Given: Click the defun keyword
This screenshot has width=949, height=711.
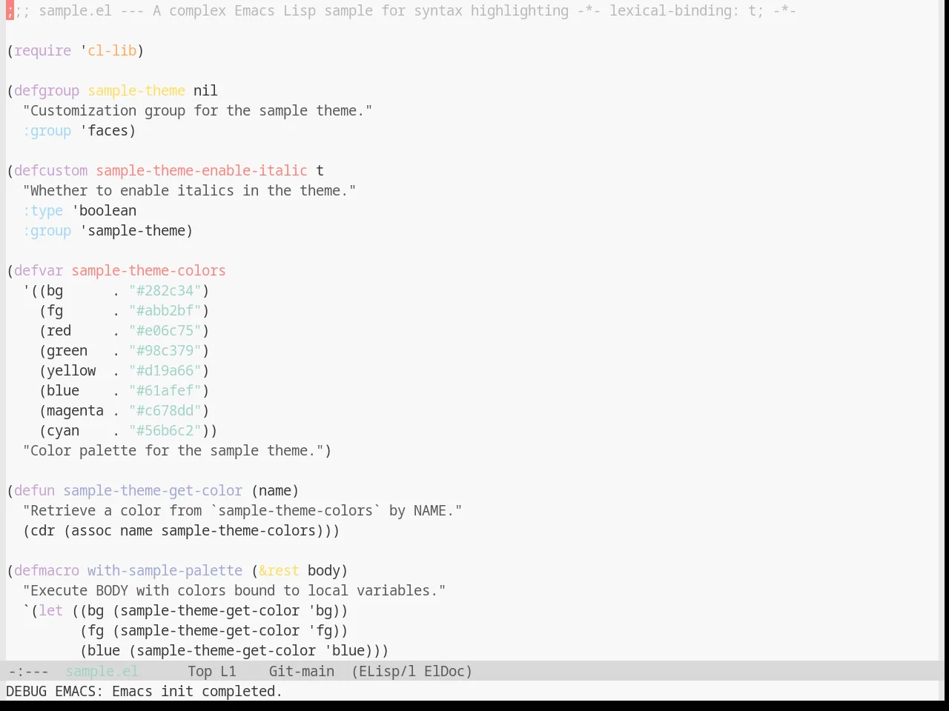Looking at the screenshot, I should tap(34, 490).
